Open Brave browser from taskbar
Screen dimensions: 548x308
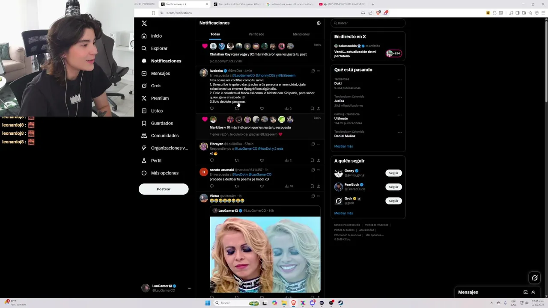click(x=293, y=303)
